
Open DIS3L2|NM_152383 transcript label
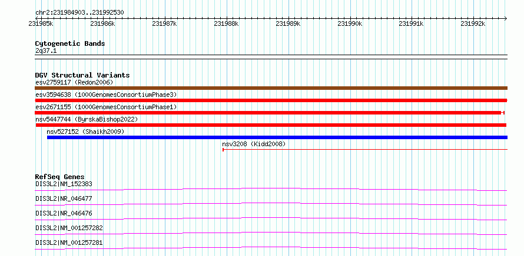pyautogui.click(x=64, y=184)
